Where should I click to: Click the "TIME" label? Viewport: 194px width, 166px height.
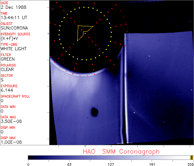[x=4, y=13]
